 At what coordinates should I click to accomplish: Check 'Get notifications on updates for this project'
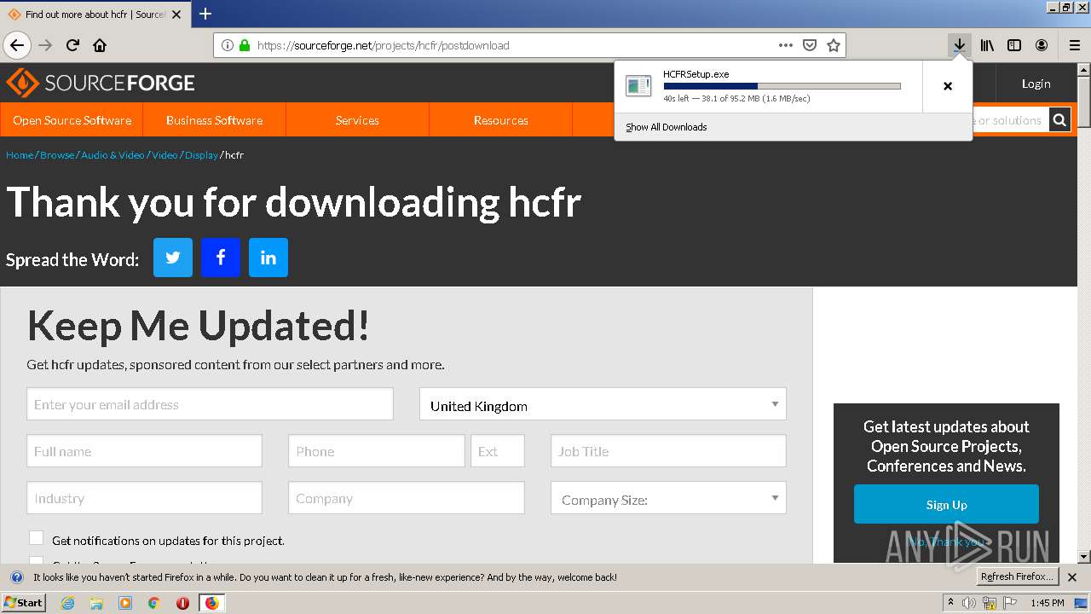point(36,538)
